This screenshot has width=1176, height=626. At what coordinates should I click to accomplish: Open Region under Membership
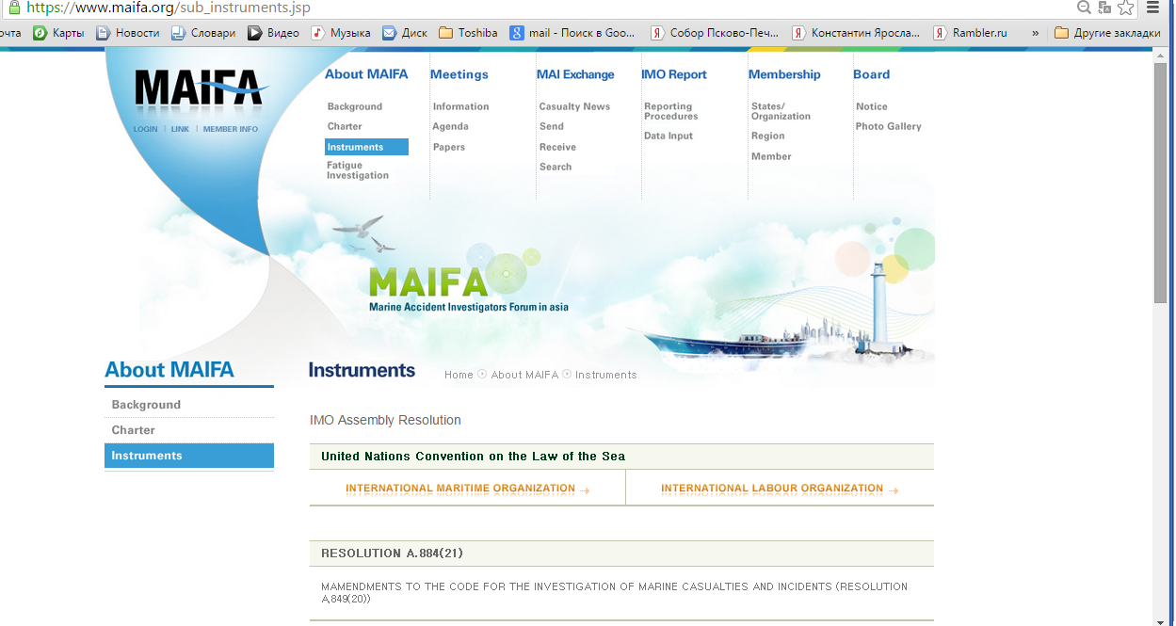point(768,136)
